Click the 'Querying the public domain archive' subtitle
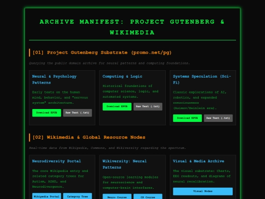The height and width of the screenshot is (199, 265). [109, 63]
